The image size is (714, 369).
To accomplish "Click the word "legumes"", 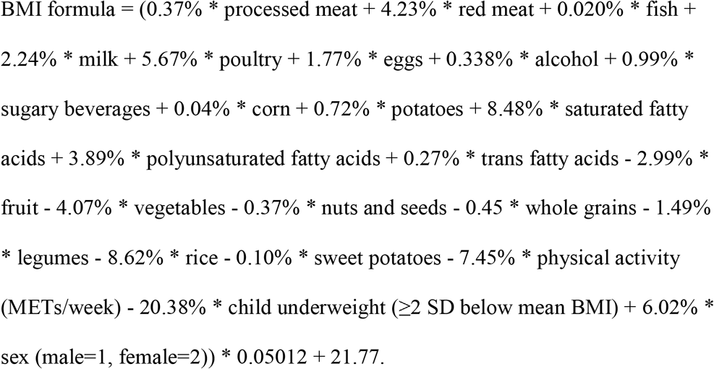I will click(x=54, y=259).
